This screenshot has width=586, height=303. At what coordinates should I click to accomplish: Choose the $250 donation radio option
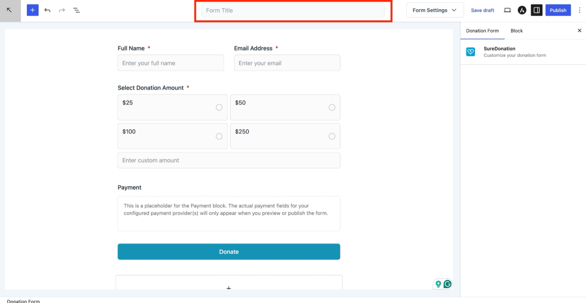click(x=332, y=136)
